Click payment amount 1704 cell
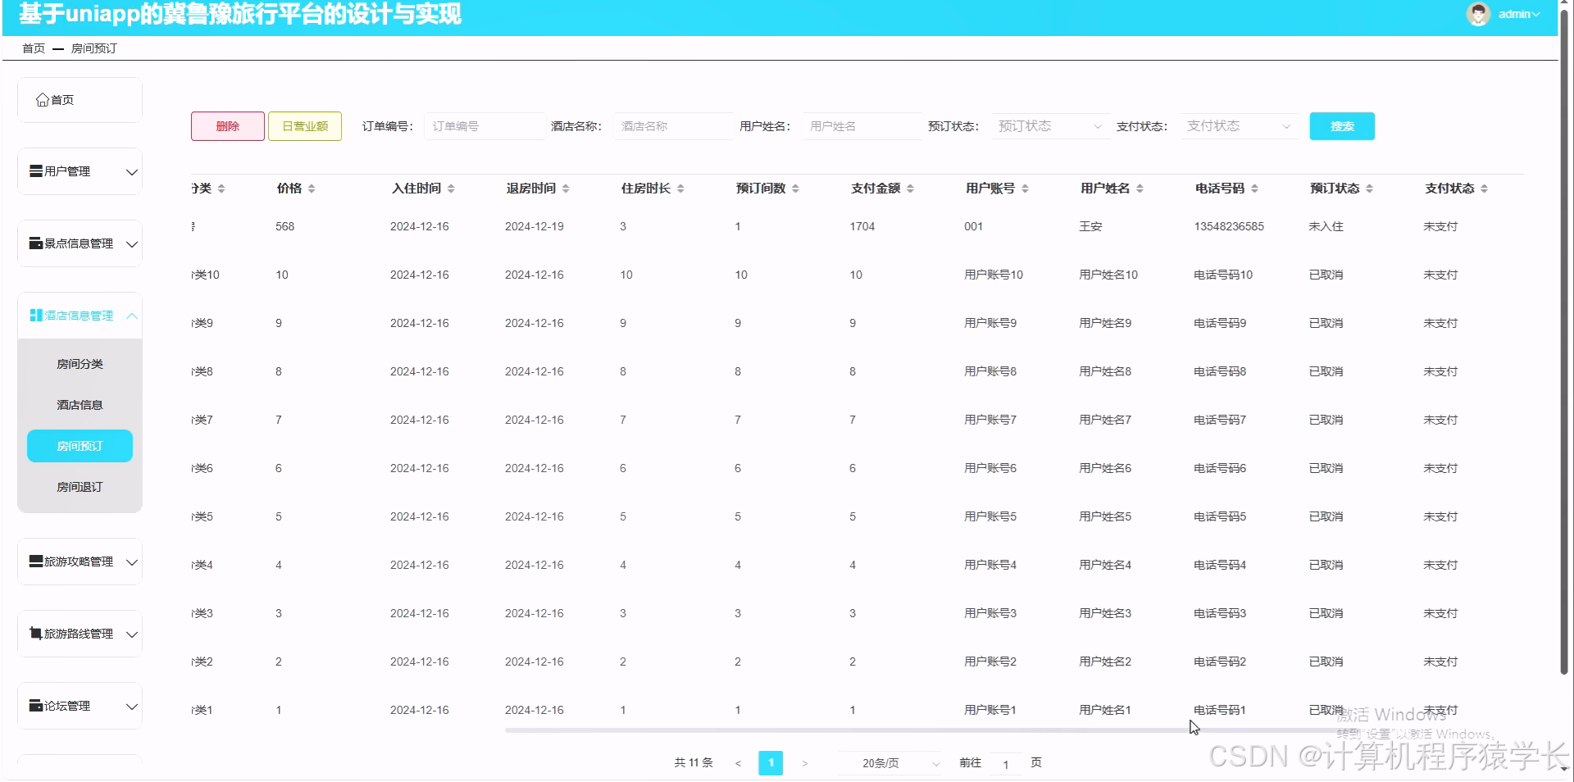Screen dimensions: 1574x782 click(862, 226)
